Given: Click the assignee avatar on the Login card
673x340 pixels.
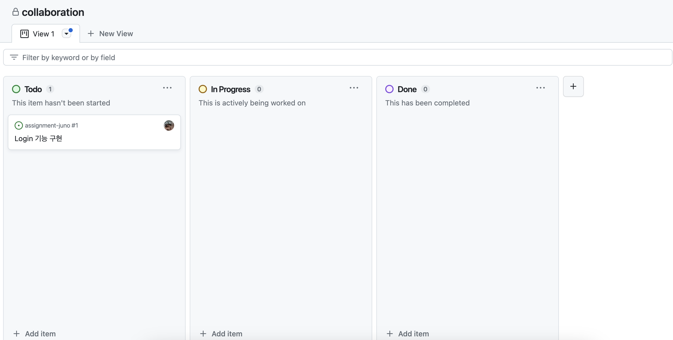Looking at the screenshot, I should coord(169,125).
